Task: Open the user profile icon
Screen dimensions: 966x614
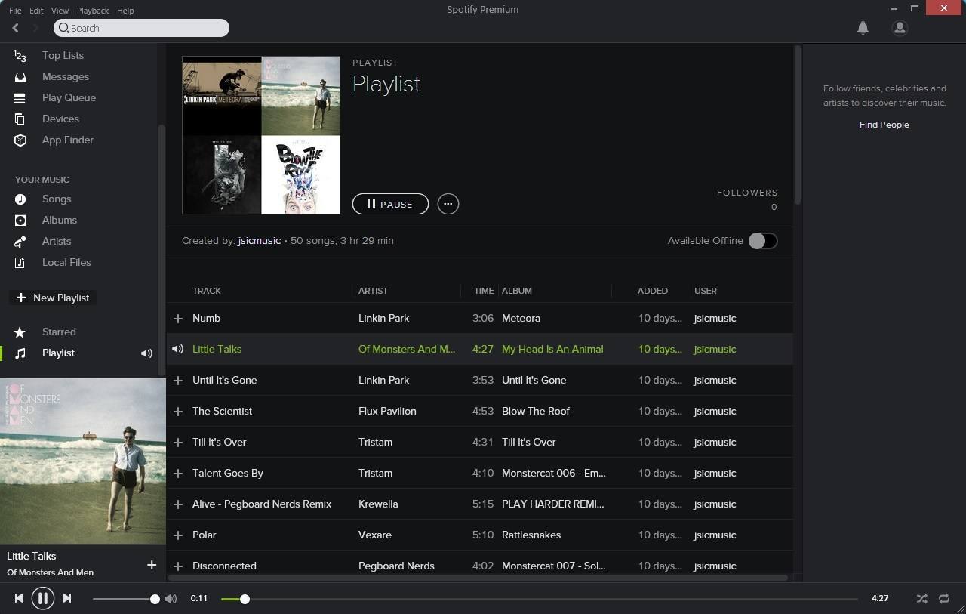Action: pos(899,28)
